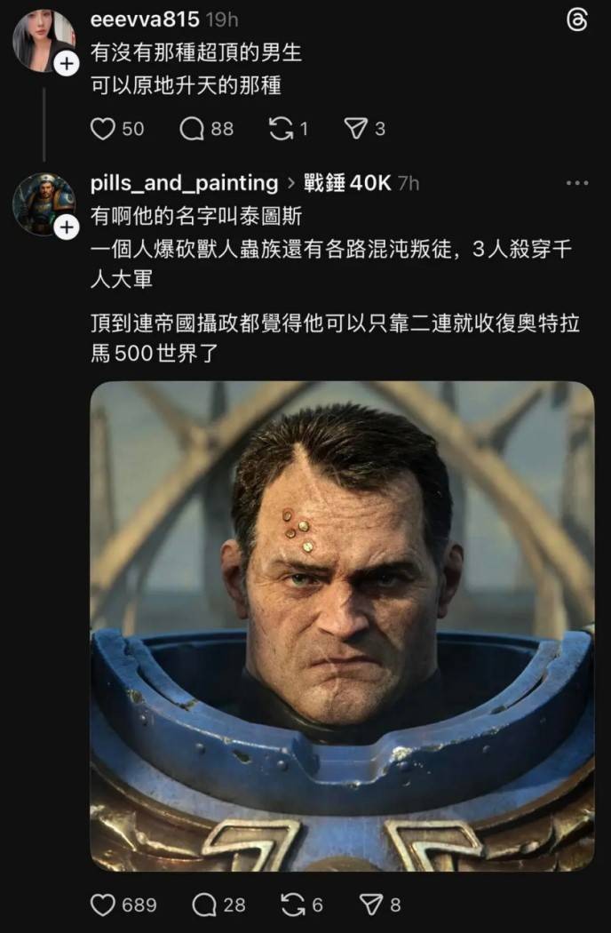The image size is (611, 933).
Task: Open the Threads logo icon
Action: click(577, 20)
